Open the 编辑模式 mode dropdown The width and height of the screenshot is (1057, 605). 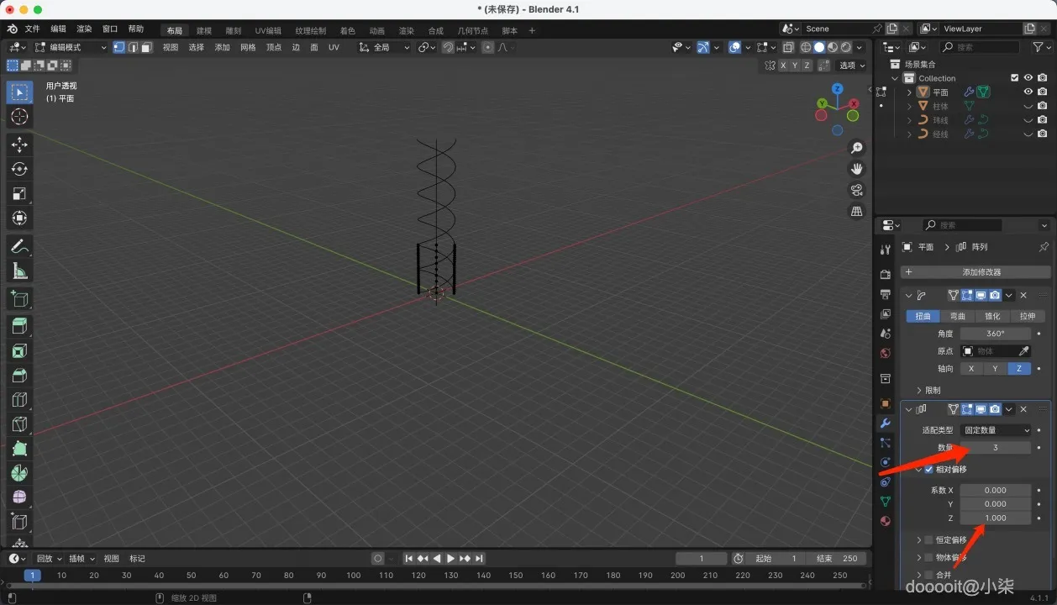click(x=71, y=47)
